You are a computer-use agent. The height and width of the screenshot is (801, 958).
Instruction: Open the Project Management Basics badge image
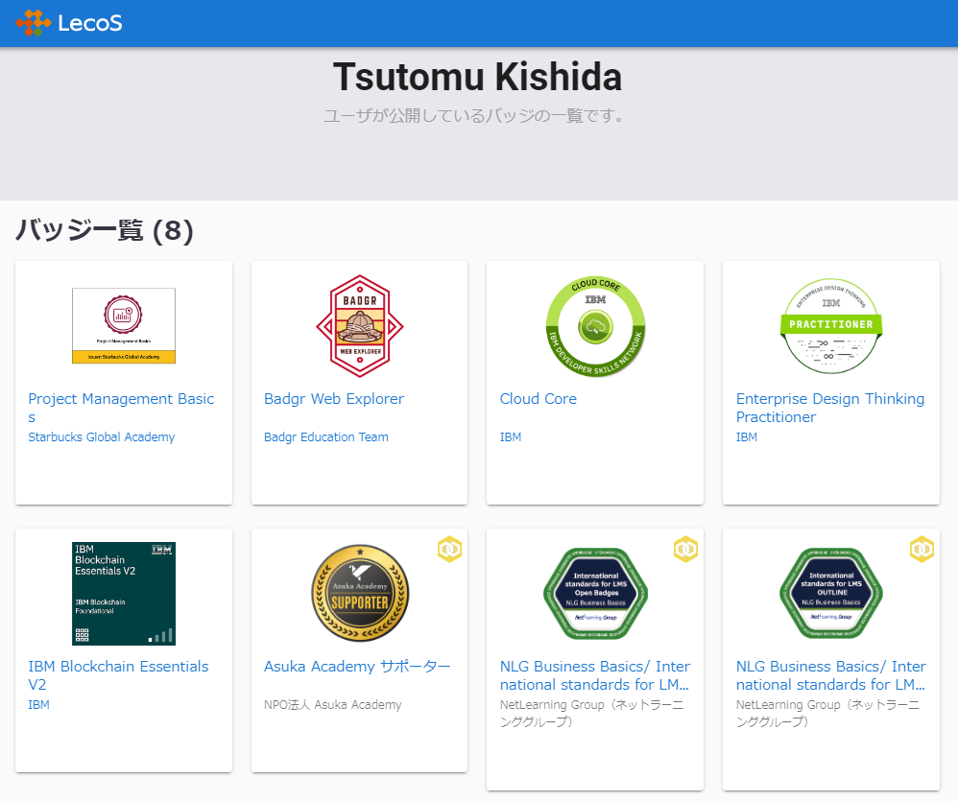tap(124, 325)
